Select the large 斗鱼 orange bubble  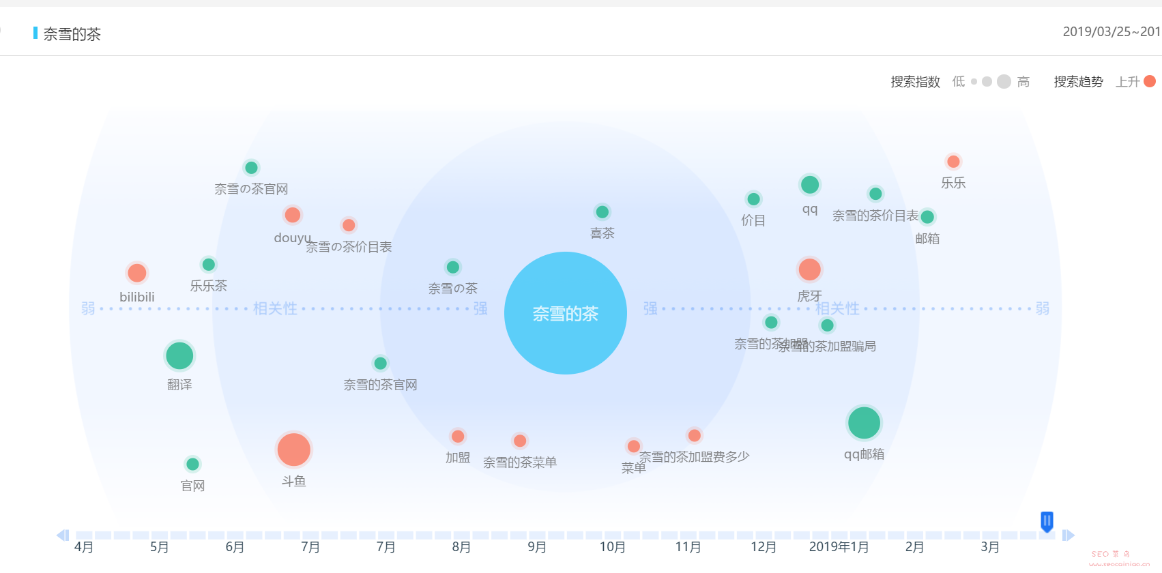[x=293, y=450]
